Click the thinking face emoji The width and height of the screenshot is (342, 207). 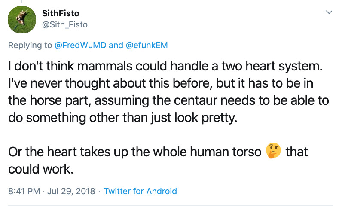point(274,152)
